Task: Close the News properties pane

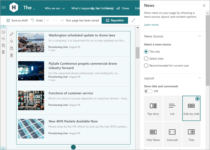Action: tap(204, 6)
